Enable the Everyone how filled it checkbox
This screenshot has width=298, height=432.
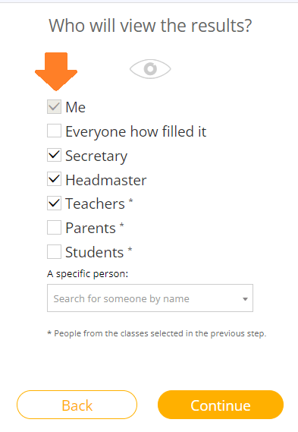tap(54, 131)
